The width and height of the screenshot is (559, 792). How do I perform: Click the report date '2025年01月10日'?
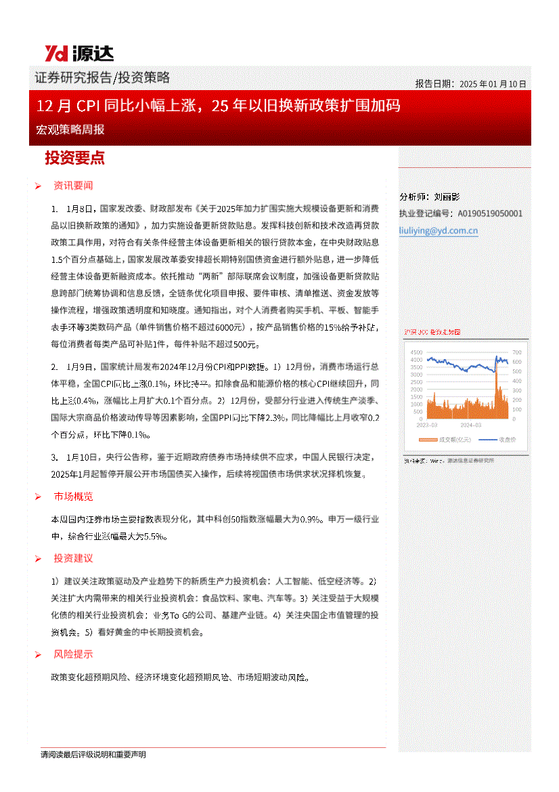pos(493,85)
